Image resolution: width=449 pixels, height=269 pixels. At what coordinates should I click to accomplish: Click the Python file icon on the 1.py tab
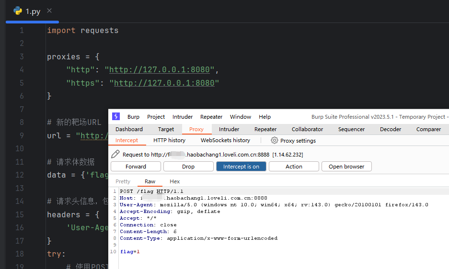18,11
